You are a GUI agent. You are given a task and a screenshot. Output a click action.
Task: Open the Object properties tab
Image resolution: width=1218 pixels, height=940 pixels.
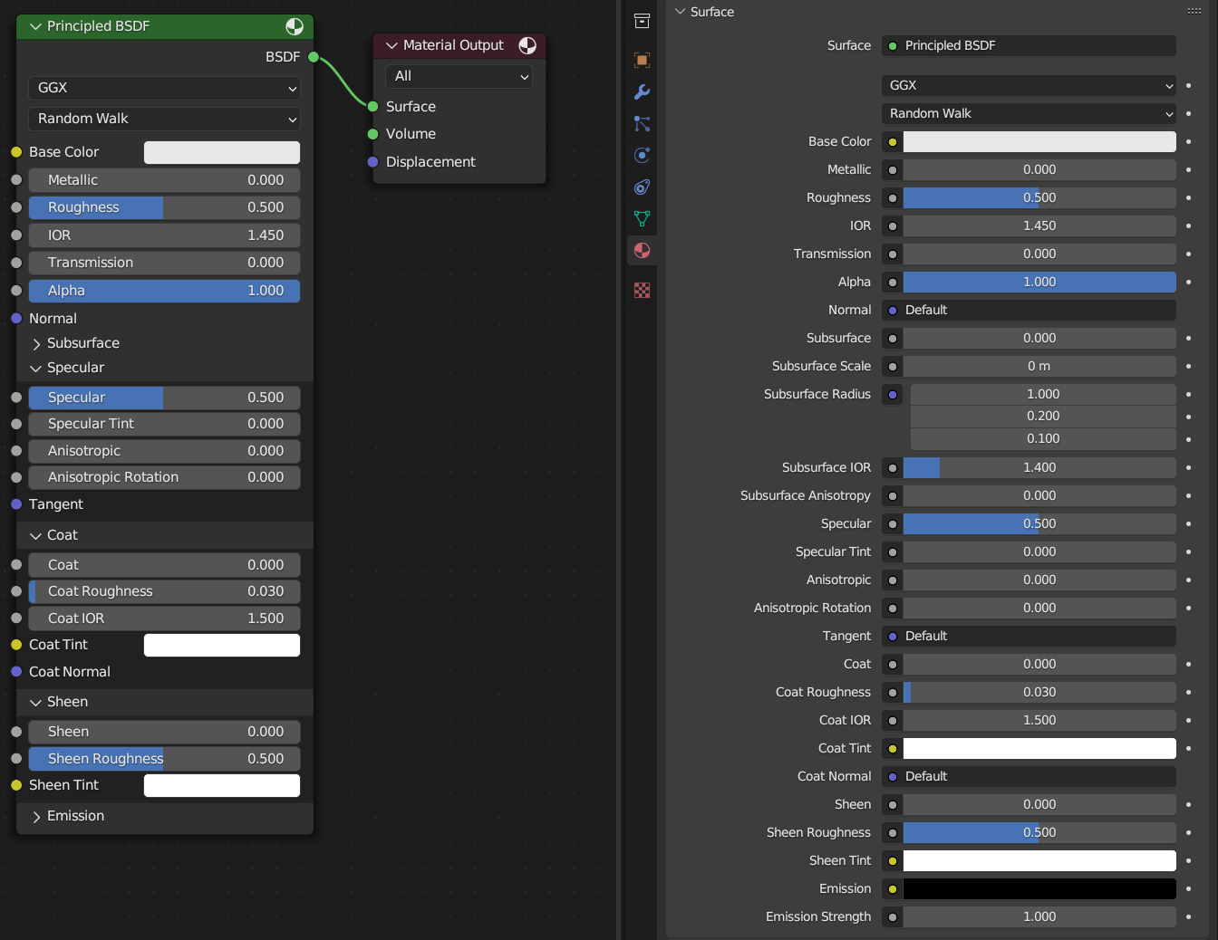[x=642, y=60]
